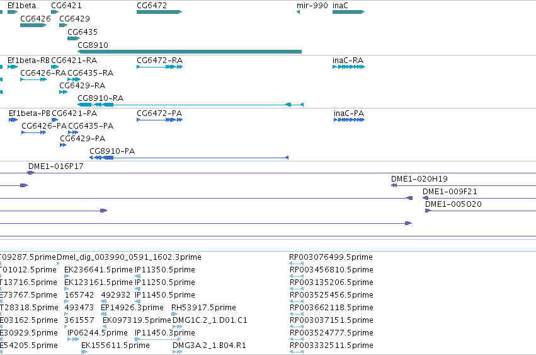536x355 pixels.
Task: Select the IP11450.3prime EST label
Action: click(165, 333)
